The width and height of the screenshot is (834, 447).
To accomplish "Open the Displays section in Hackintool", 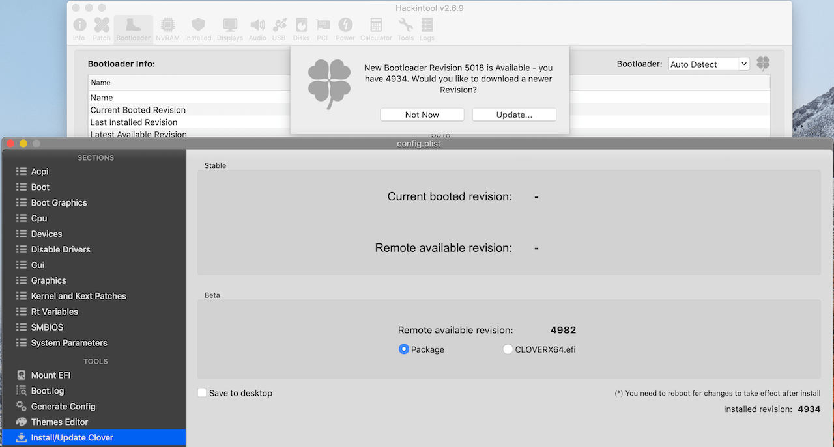I will click(x=230, y=29).
